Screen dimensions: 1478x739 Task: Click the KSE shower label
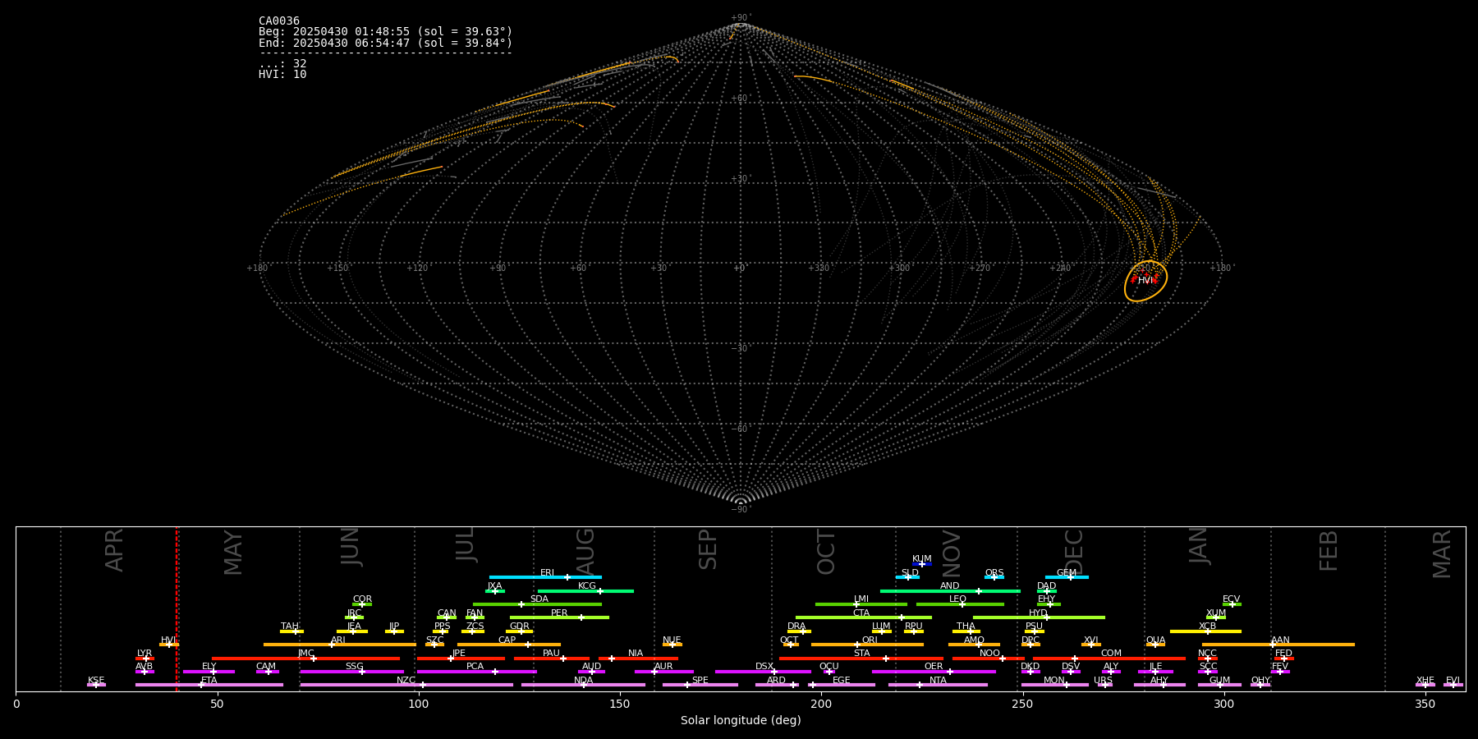point(96,681)
